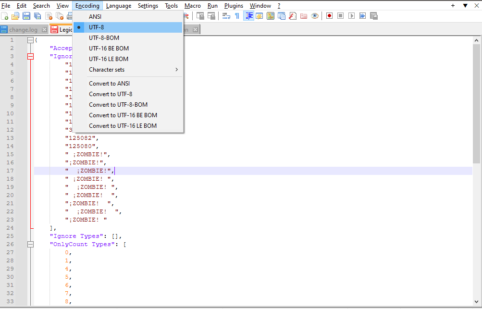Image resolution: width=482 pixels, height=309 pixels.
Task: Collapse the fold marker on line 26
Action: (x=31, y=244)
